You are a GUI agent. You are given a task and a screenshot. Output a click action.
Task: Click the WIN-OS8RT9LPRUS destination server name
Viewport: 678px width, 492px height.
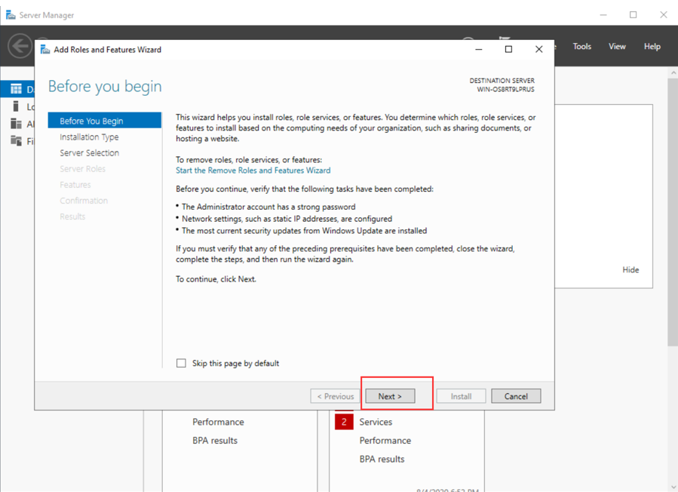(x=505, y=89)
